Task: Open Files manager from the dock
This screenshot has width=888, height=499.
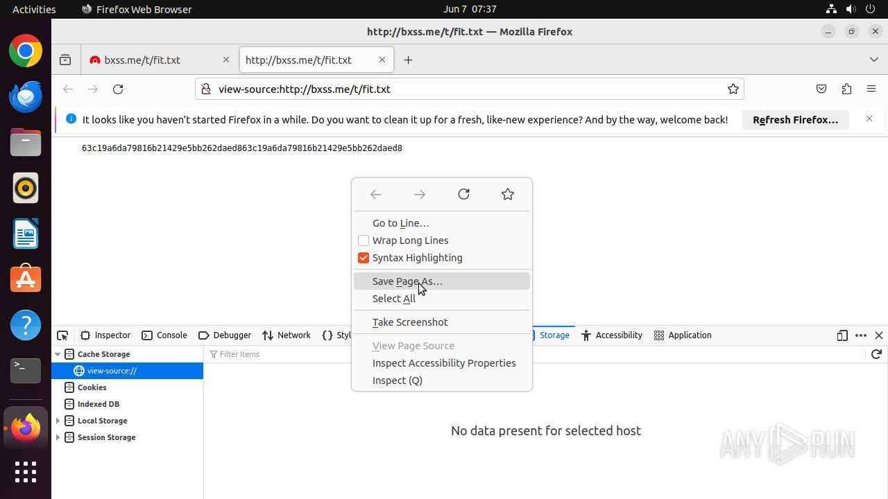Action: (x=26, y=142)
